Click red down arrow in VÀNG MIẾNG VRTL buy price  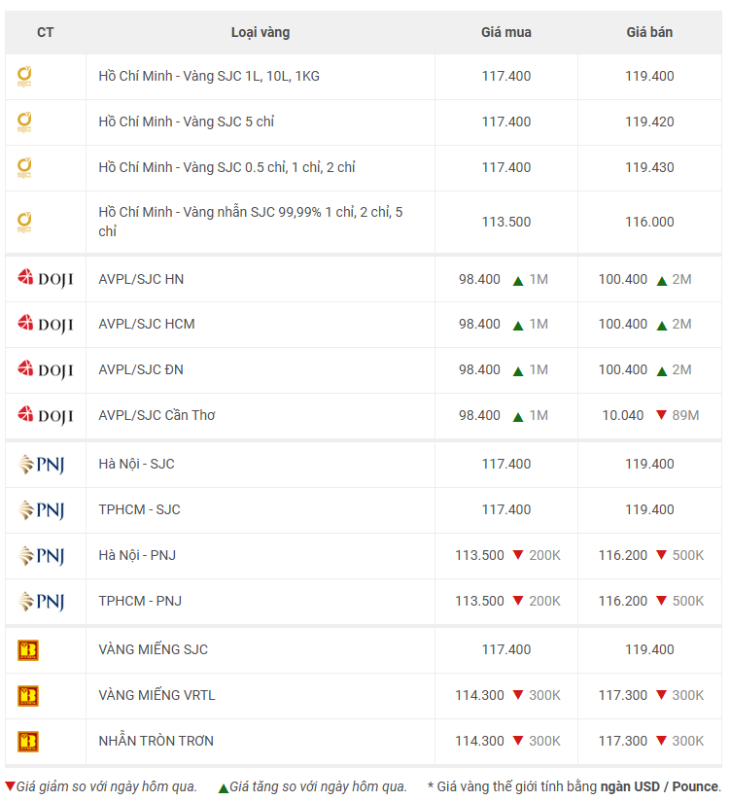(518, 695)
